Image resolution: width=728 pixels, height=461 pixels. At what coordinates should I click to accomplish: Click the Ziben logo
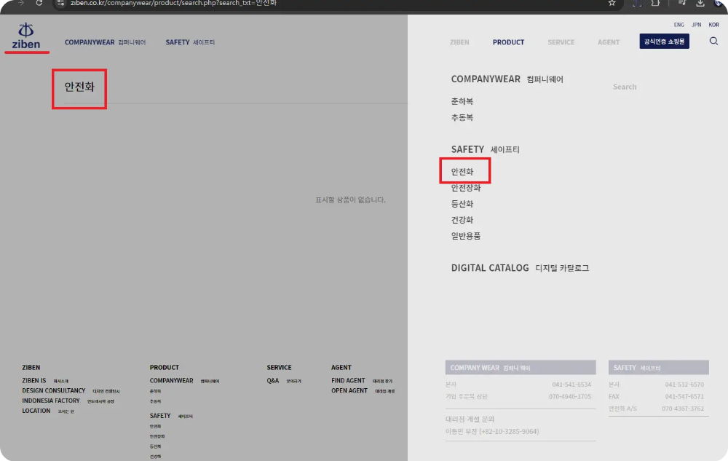tap(26, 35)
